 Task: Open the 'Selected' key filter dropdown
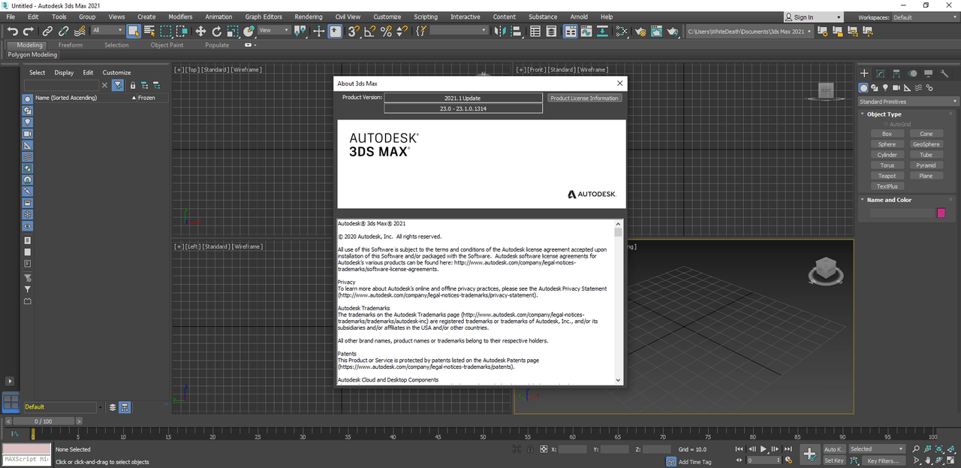[877, 449]
